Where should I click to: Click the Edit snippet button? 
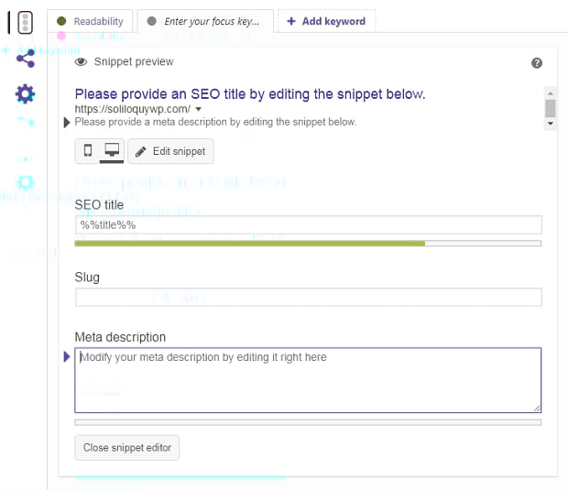(x=170, y=151)
